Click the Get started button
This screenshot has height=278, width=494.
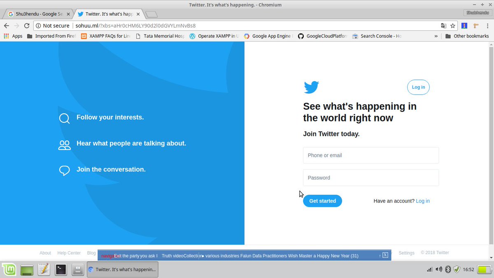[x=322, y=201]
